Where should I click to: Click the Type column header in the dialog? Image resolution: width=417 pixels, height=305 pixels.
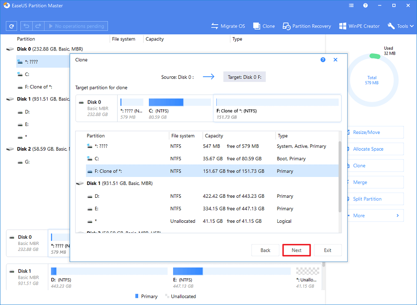pos(282,136)
